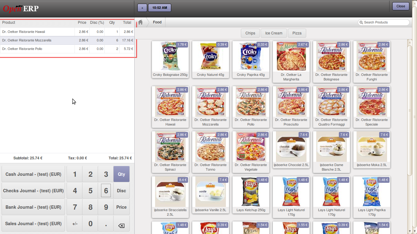Pay with Cash Journal - (test) (EUR)
The image size is (417, 234).
tap(33, 174)
